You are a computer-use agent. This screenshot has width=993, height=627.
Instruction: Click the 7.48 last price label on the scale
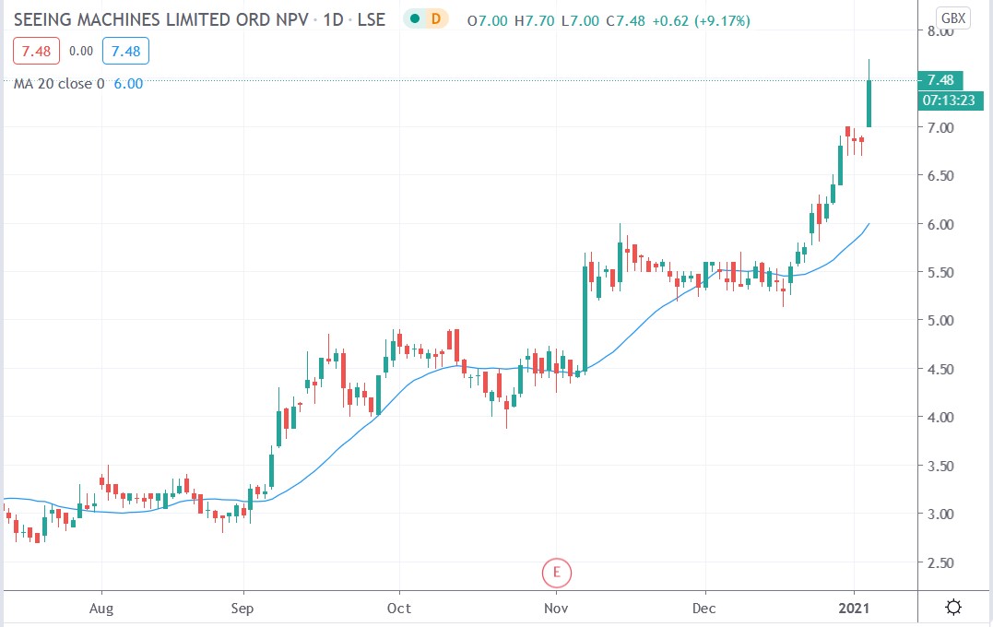point(942,80)
